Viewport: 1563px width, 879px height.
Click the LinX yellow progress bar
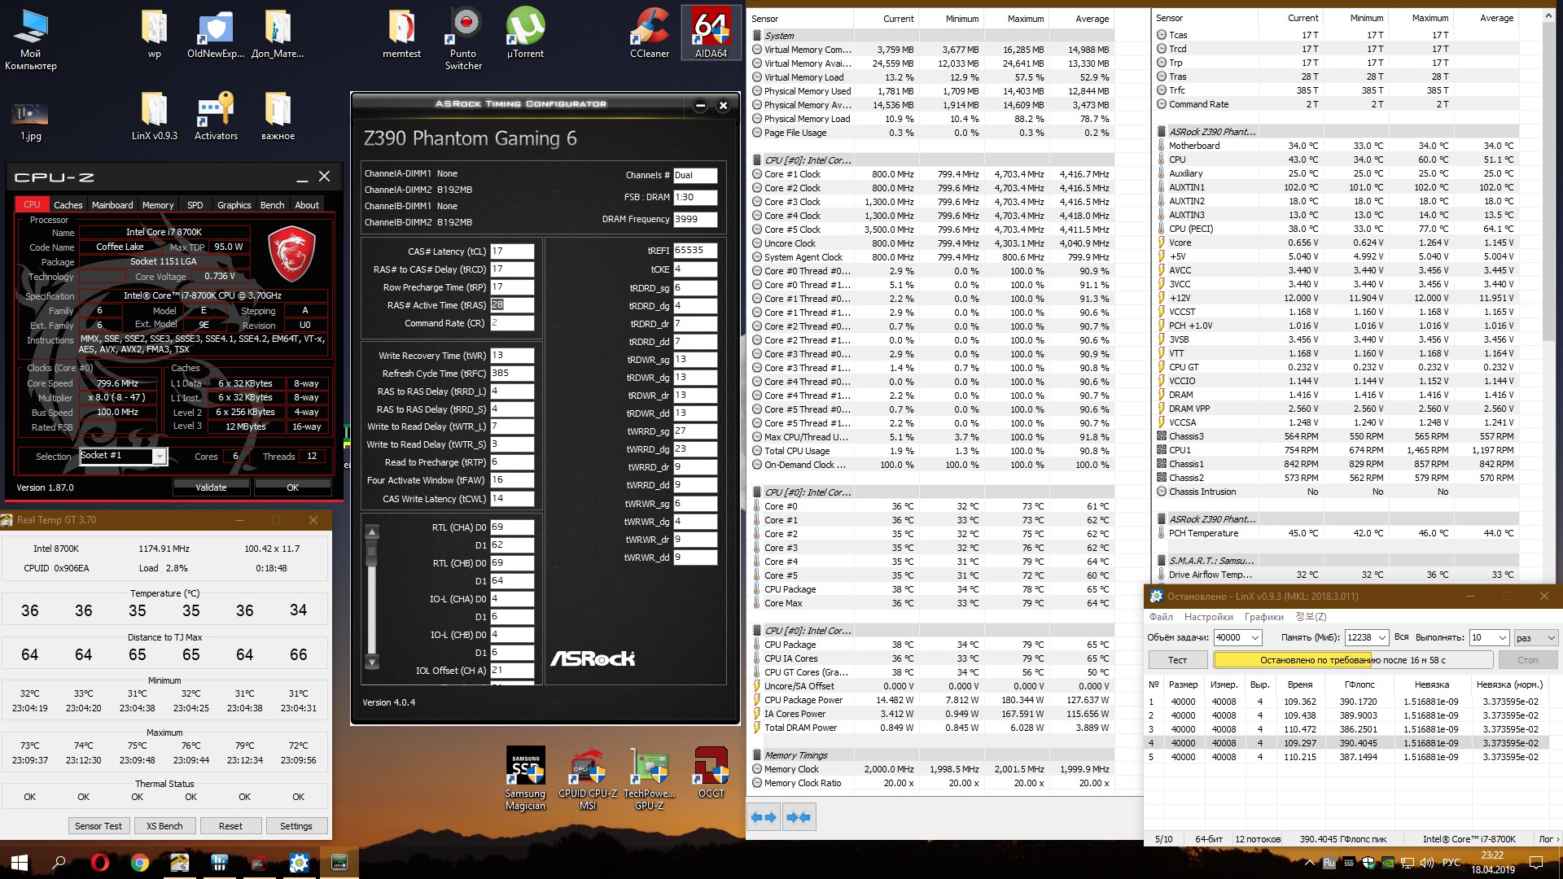click(x=1353, y=660)
